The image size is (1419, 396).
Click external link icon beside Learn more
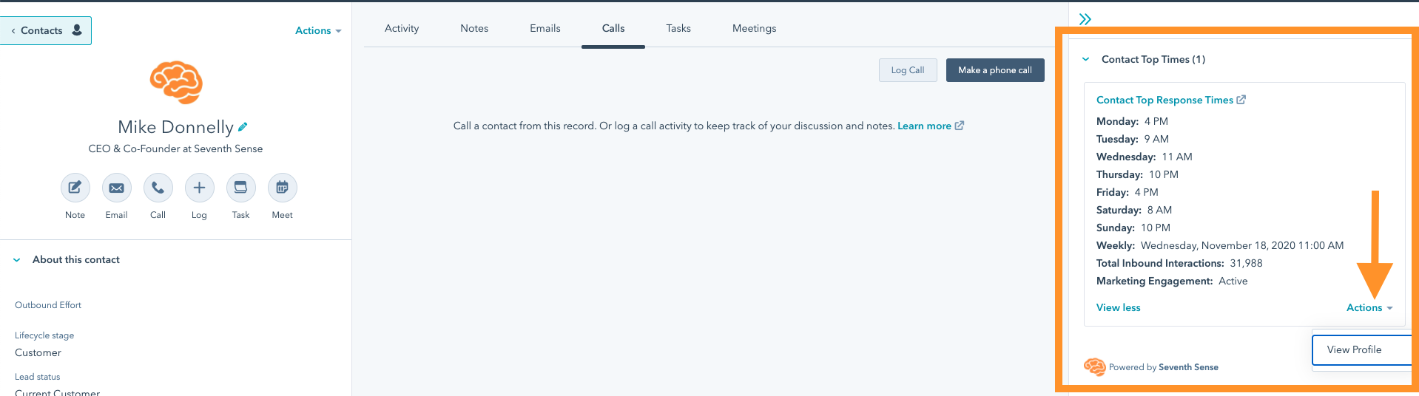960,126
